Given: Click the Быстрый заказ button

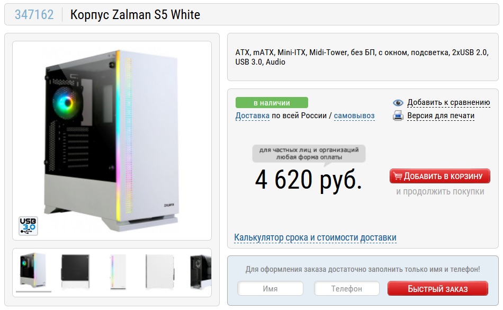Looking at the screenshot, I should tap(437, 288).
